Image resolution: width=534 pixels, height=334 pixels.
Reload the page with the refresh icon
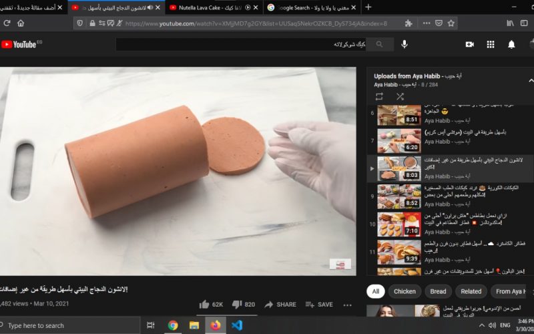(7, 23)
